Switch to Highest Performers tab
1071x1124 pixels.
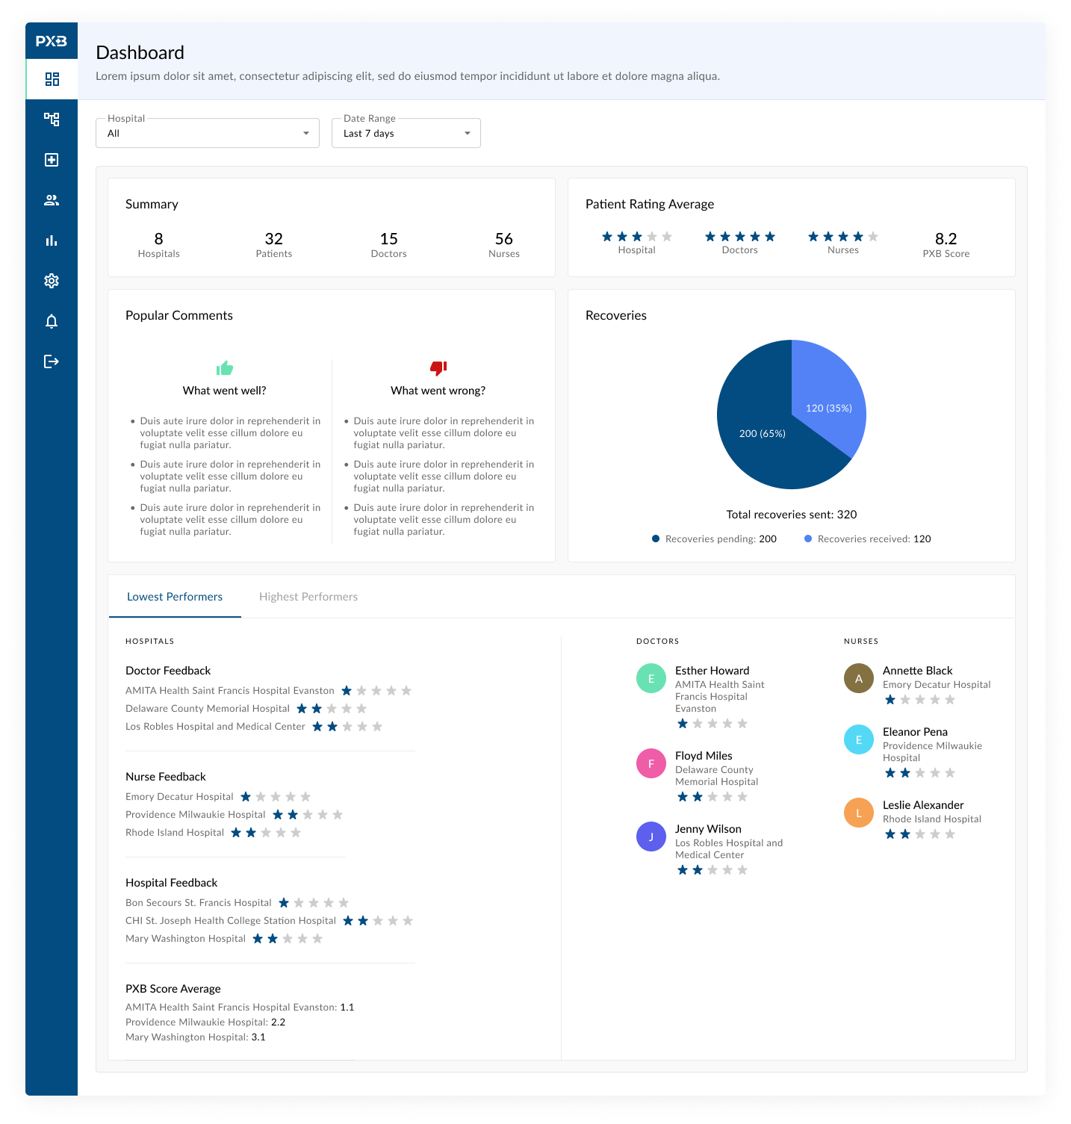pos(308,597)
